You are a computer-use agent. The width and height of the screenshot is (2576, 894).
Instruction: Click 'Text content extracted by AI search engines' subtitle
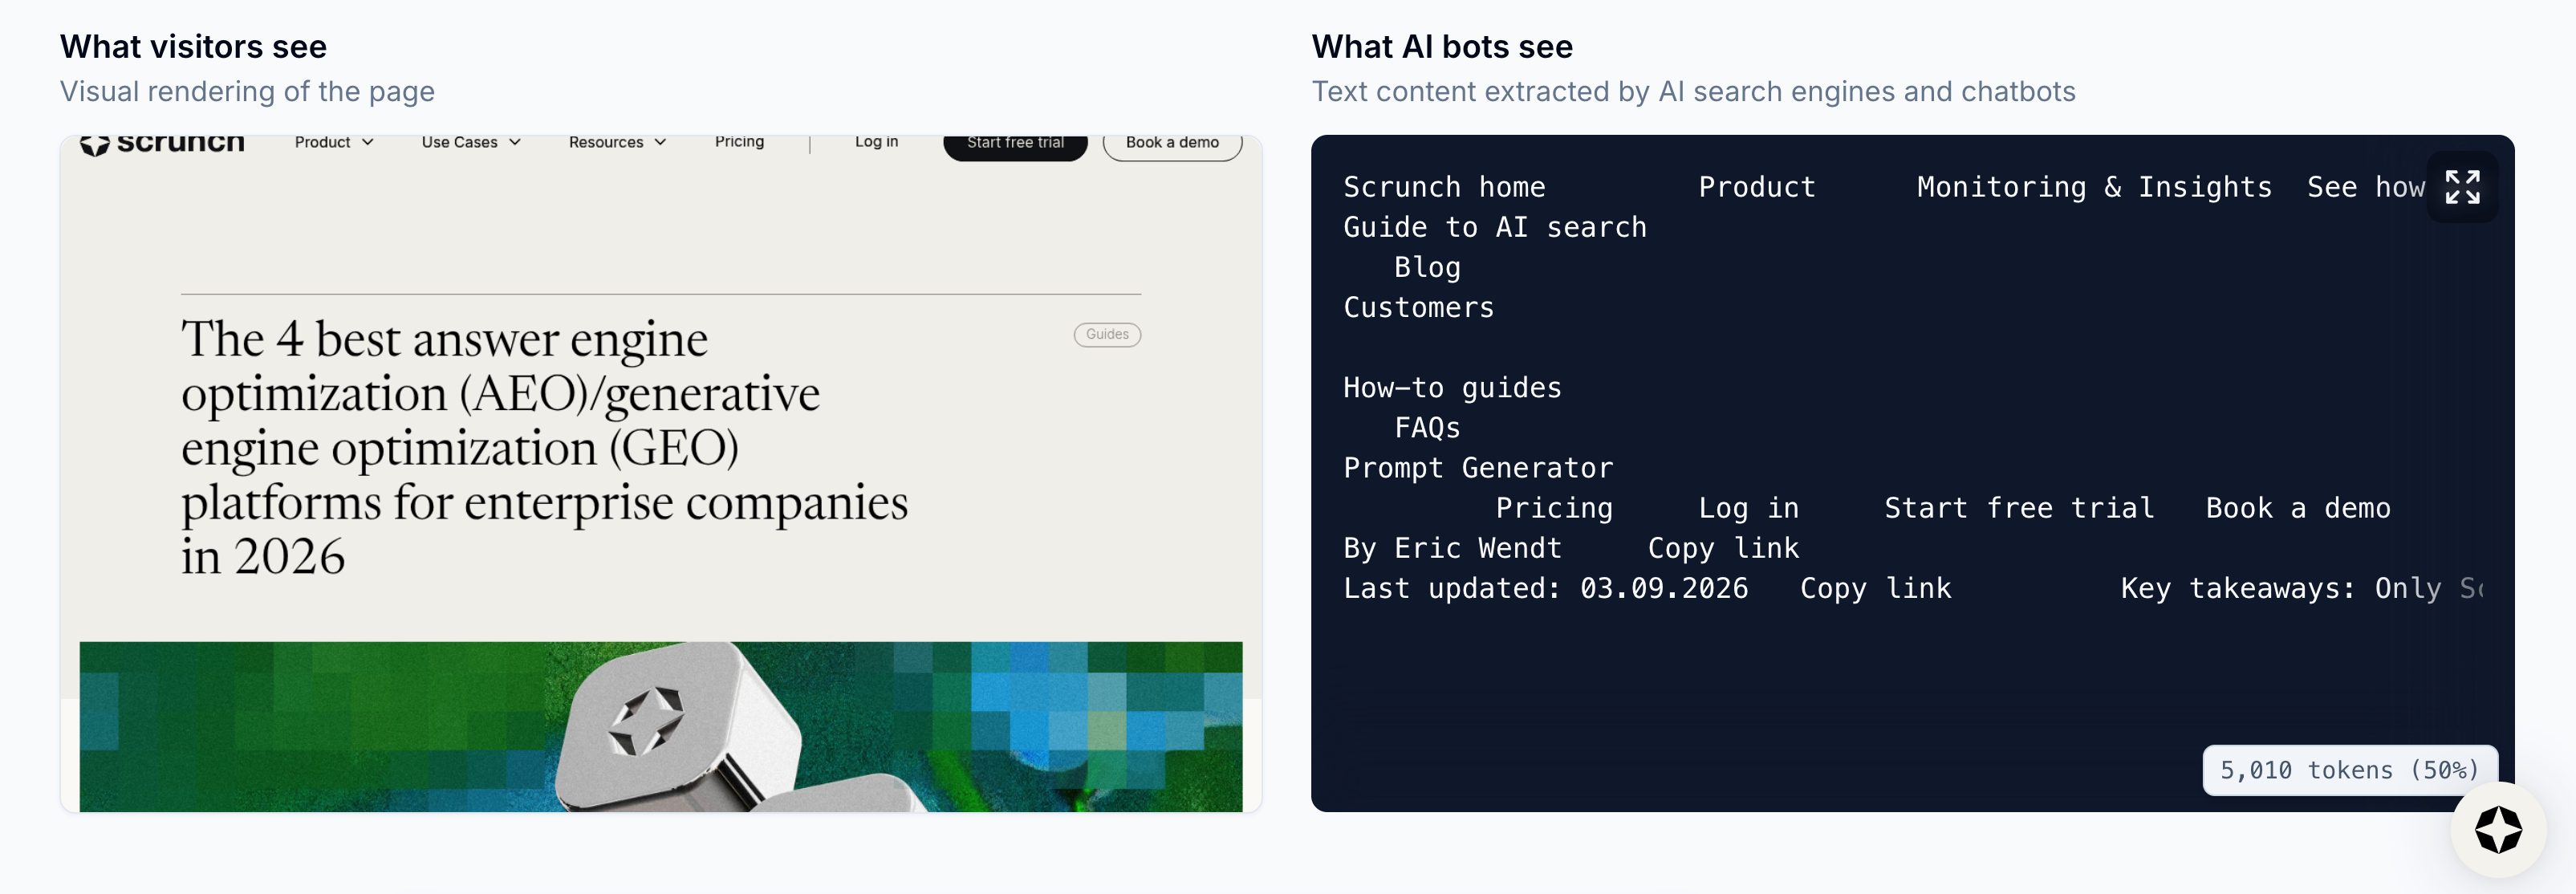(1693, 91)
